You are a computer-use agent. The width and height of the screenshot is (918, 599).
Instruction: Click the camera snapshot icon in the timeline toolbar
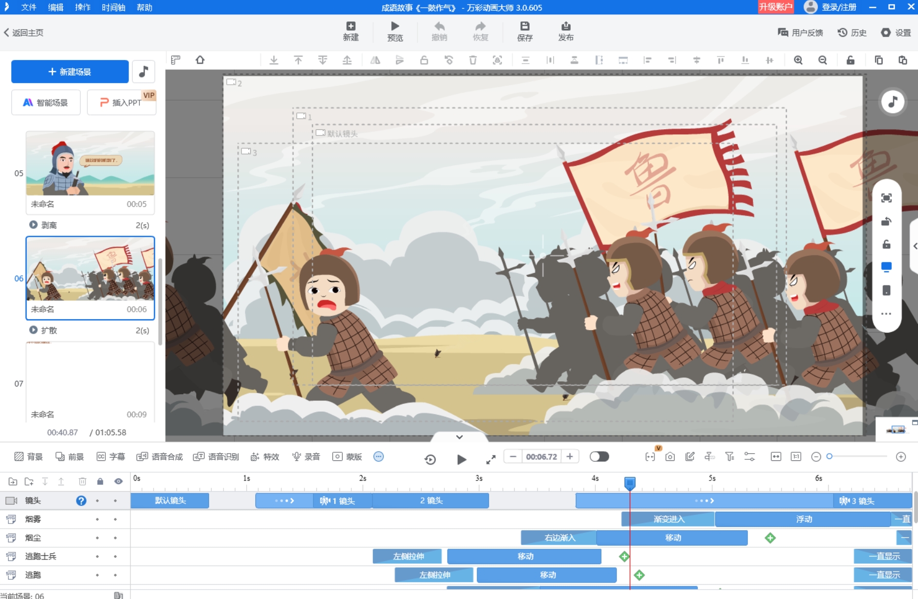[670, 456]
